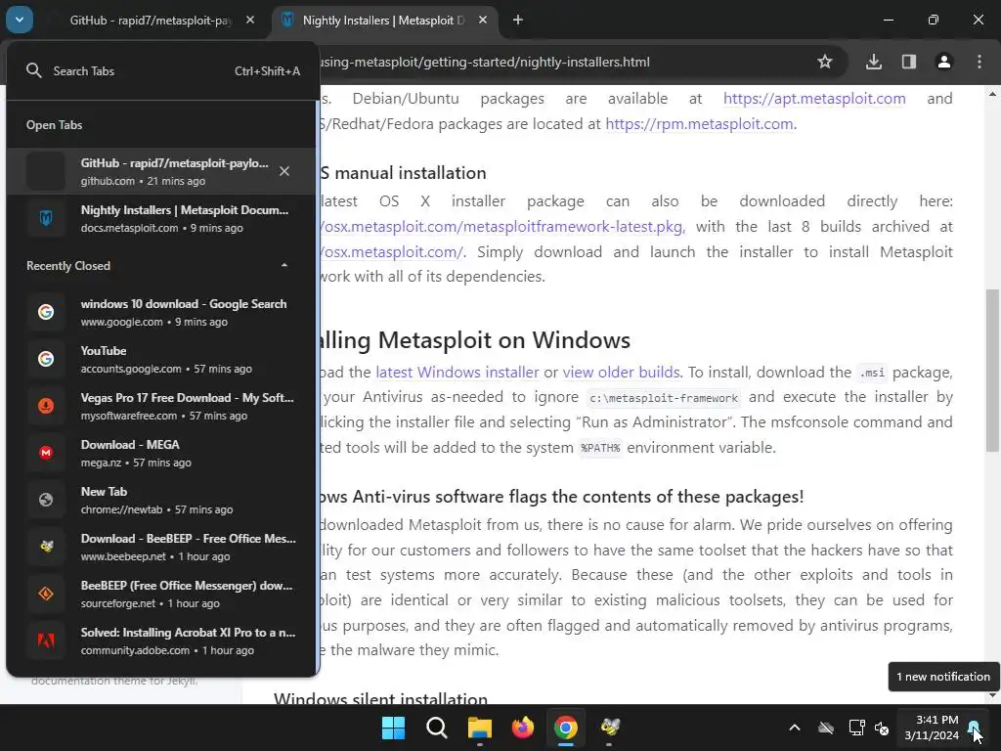1001x751 pixels.
Task: Open Windows taskbar search icon
Action: [x=437, y=728]
